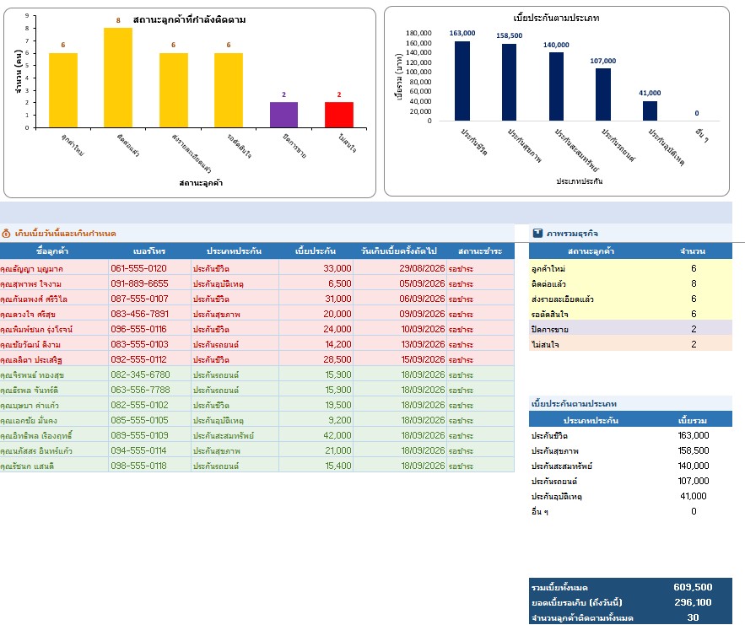Viewport: 745px width, 625px height.
Task: Select customer cell คุณอิทธิพล เรืองฤทธิ์
Action: pyautogui.click(x=54, y=435)
